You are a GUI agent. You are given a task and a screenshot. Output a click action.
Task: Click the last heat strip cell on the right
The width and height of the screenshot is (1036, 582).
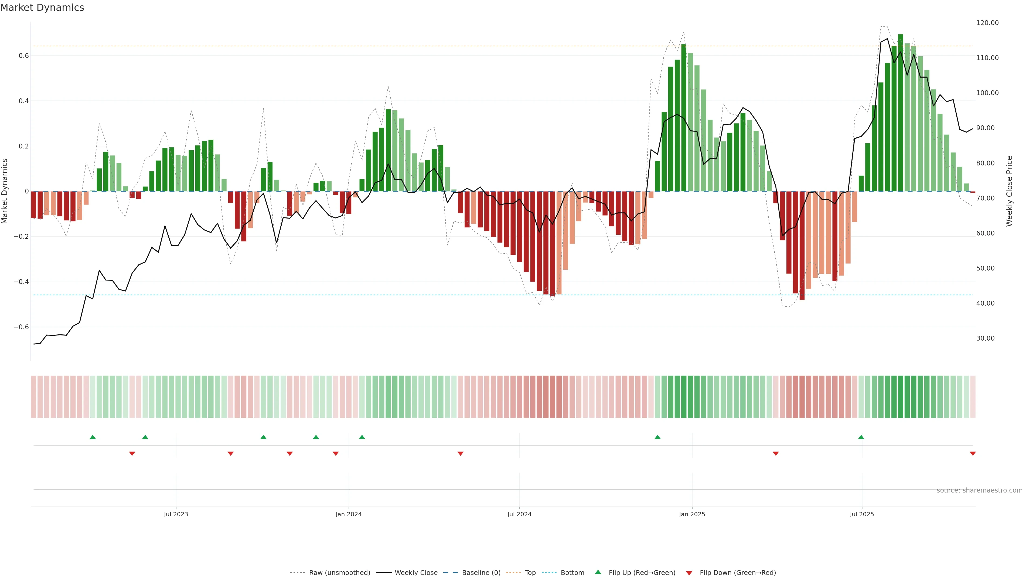coord(973,397)
